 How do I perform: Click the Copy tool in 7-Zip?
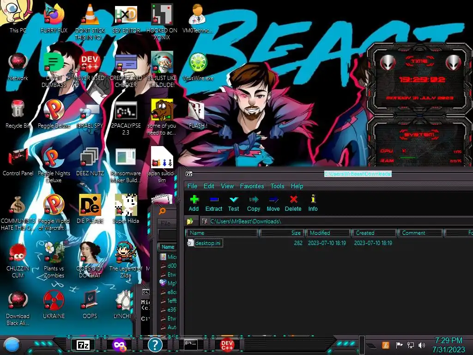tap(254, 203)
